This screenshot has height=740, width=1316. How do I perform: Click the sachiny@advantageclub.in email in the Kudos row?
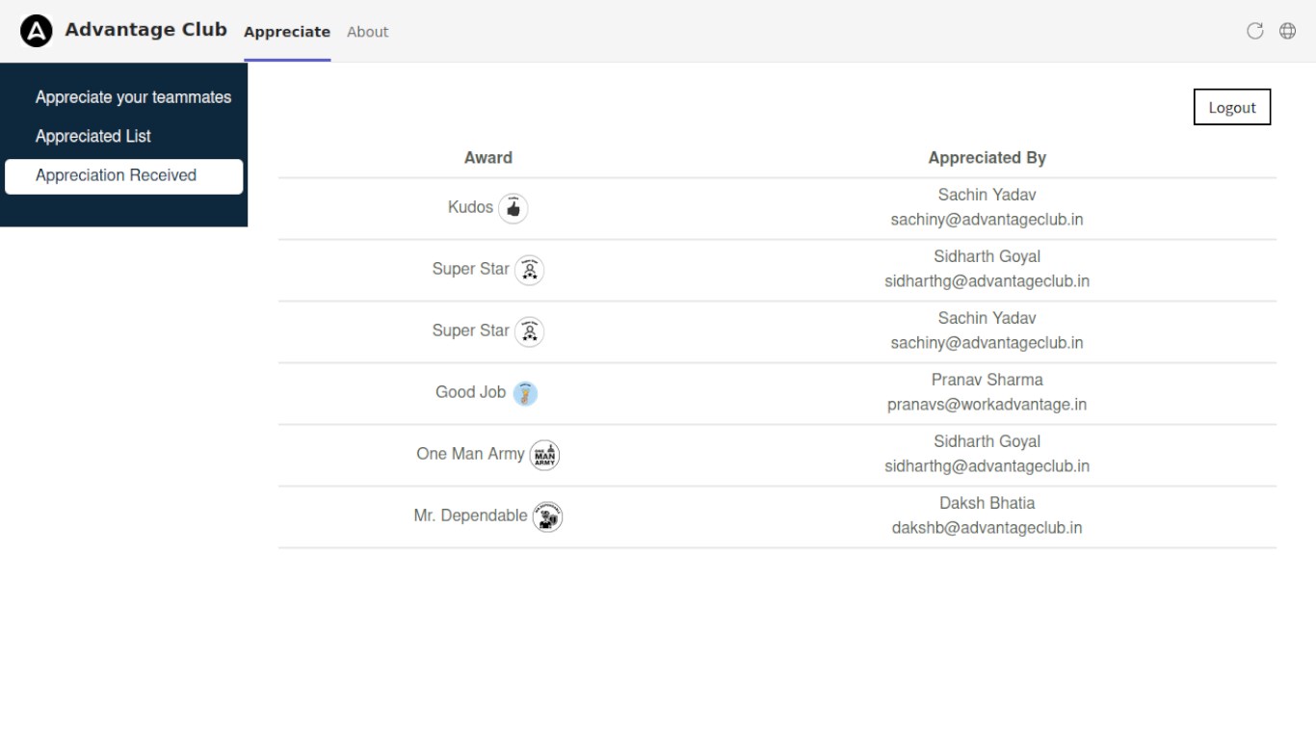click(987, 220)
